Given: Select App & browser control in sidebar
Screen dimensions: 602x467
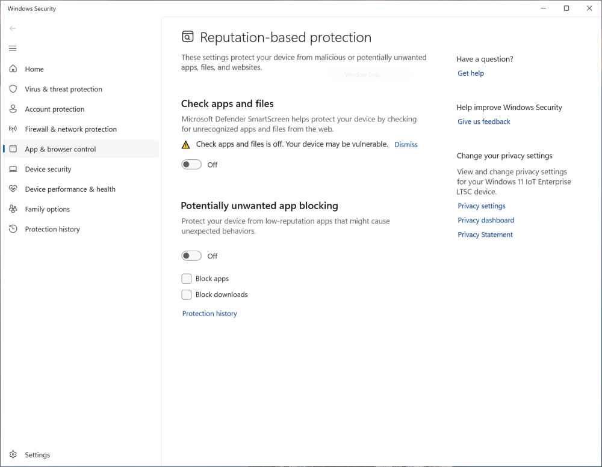Looking at the screenshot, I should (x=60, y=149).
